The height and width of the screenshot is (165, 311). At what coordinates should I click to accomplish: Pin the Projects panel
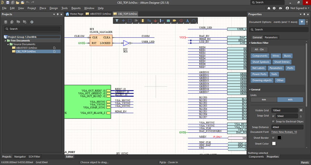58,14
